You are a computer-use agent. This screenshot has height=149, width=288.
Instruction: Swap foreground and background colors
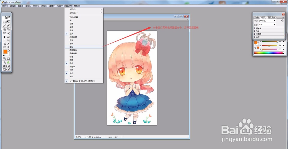pos(9,50)
